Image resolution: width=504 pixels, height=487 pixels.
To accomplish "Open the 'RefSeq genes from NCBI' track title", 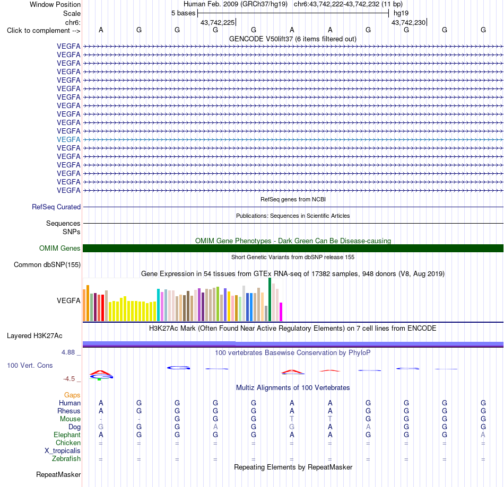I will (x=293, y=199).
